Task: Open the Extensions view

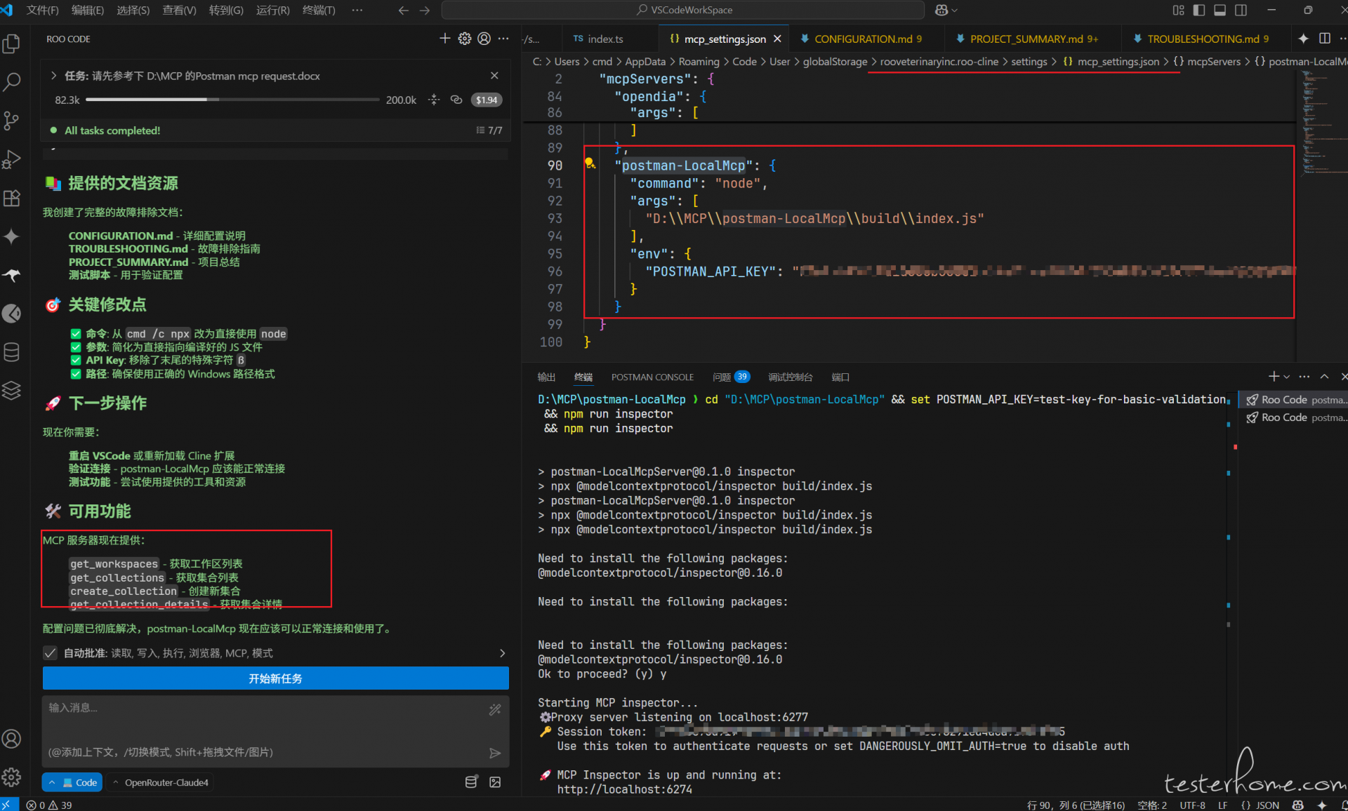Action: pyautogui.click(x=12, y=198)
